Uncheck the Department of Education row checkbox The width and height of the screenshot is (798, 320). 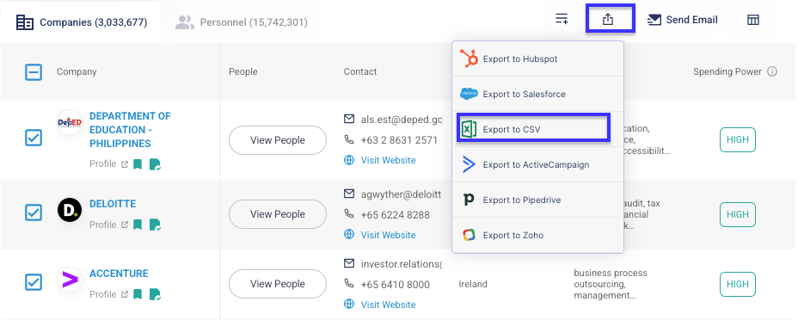point(34,138)
